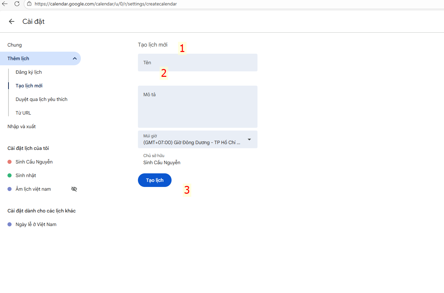Image resolution: width=444 pixels, height=293 pixels.
Task: Open the Chung settings section
Action: [x=15, y=45]
